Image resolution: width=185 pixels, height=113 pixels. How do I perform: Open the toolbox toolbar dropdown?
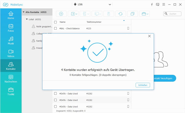[144, 14]
